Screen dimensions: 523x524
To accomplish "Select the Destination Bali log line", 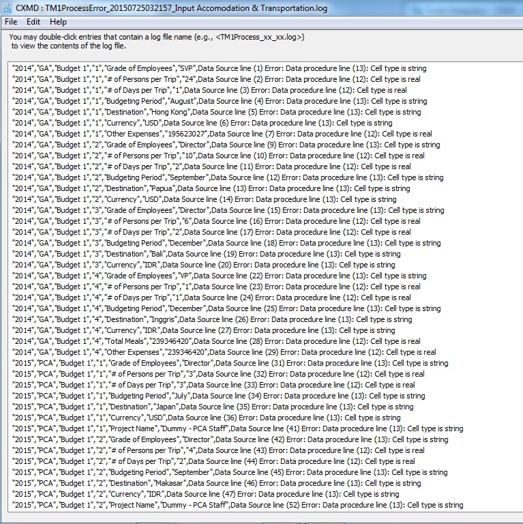I will (207, 254).
